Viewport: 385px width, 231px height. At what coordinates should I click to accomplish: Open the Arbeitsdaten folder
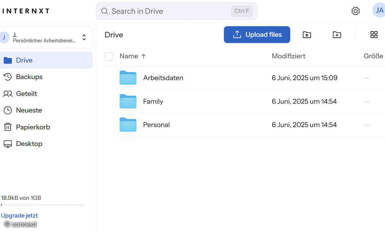click(x=163, y=78)
